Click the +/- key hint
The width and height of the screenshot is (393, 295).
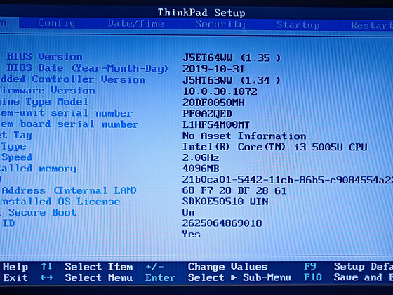154,267
